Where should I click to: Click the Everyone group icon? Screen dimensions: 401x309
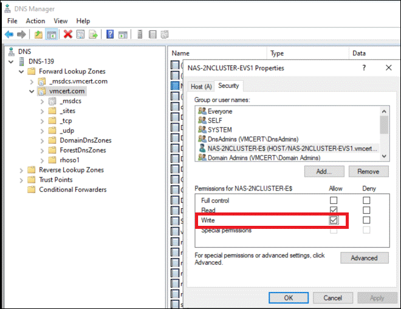202,111
